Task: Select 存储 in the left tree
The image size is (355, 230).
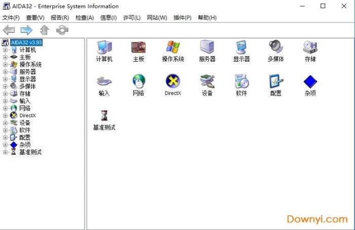Action: (25, 94)
